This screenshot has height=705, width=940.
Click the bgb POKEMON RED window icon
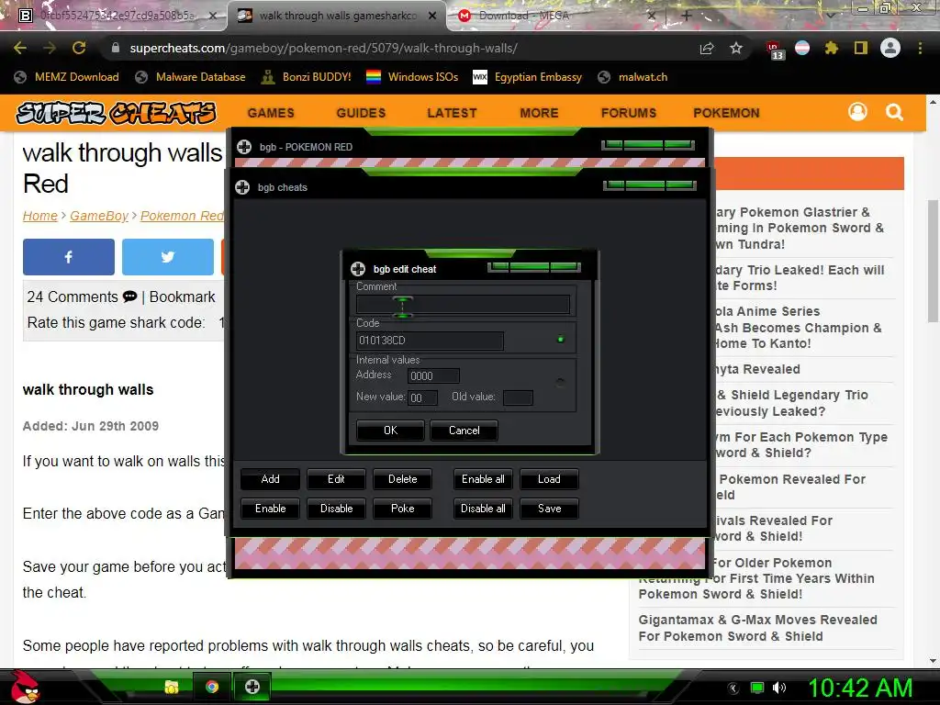[244, 147]
